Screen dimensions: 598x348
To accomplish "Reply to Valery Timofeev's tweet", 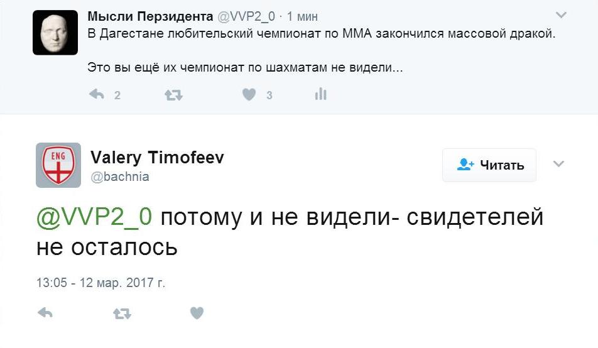I will pyautogui.click(x=45, y=313).
